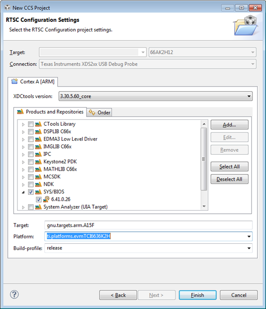Click the MCSDK package icon
This screenshot has width=266, height=309.
38,177
